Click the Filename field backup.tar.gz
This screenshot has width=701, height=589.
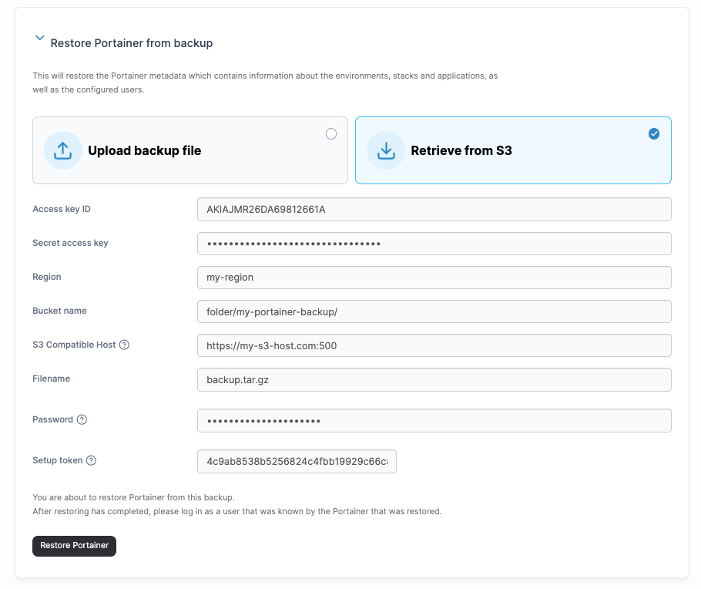(x=434, y=379)
